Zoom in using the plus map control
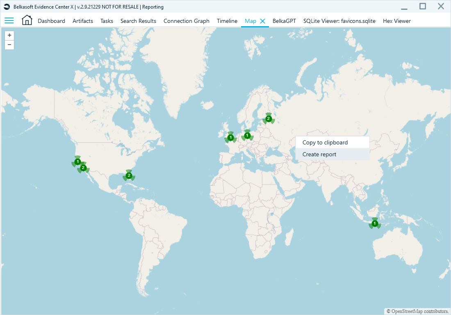 click(x=9, y=35)
